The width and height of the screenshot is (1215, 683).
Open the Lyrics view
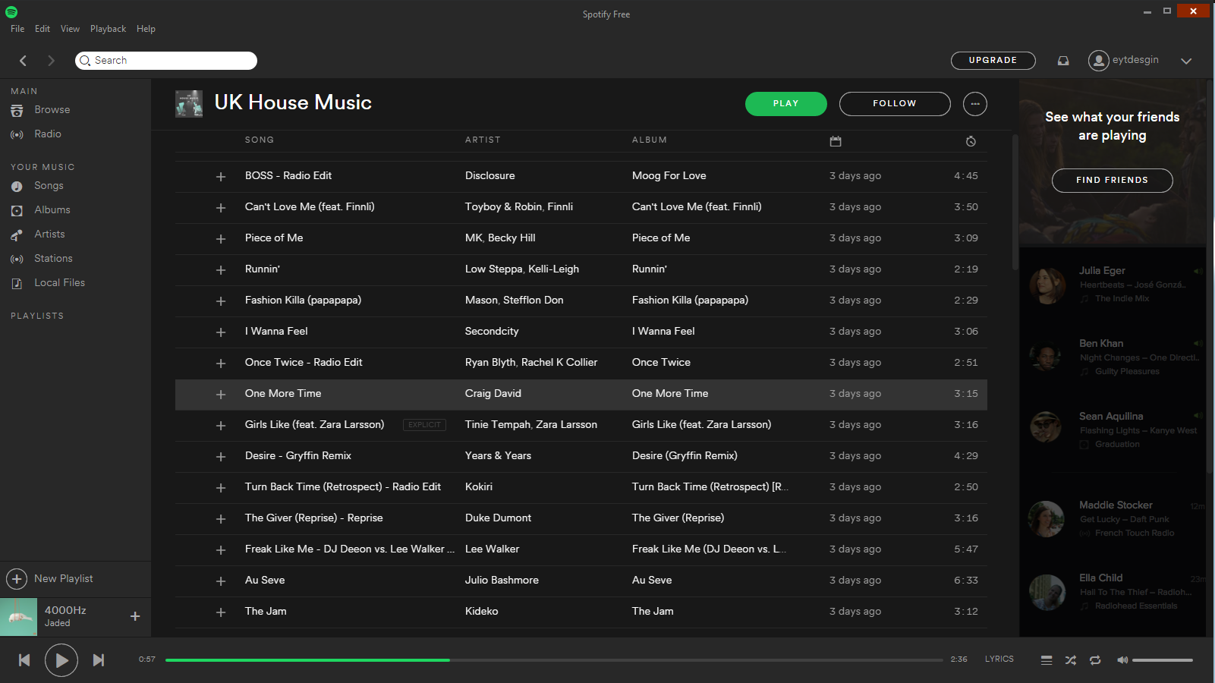tap(999, 659)
